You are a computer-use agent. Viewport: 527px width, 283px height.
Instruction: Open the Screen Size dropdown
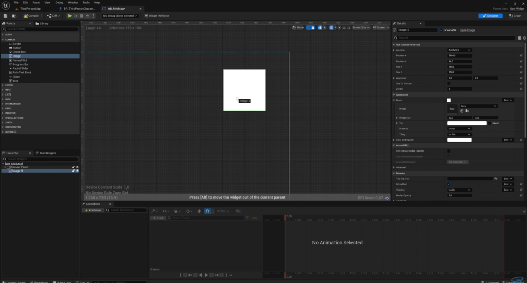coord(360,28)
